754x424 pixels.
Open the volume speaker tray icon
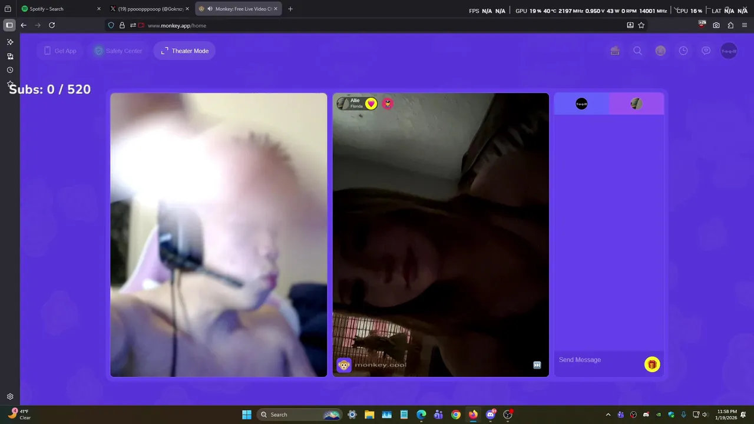coord(705,415)
